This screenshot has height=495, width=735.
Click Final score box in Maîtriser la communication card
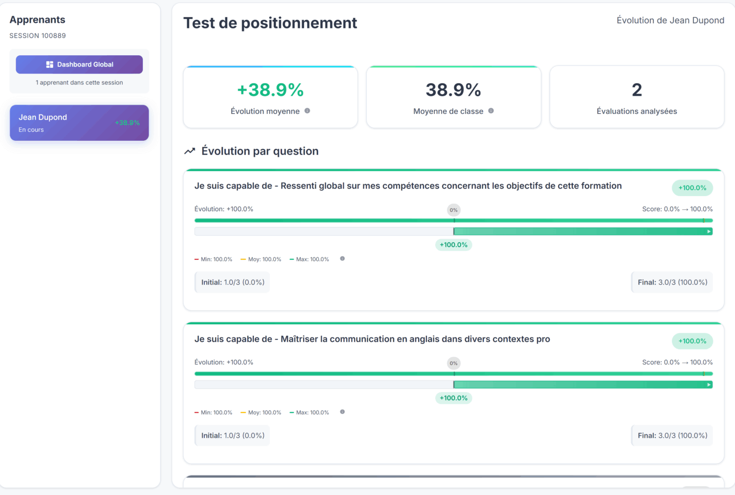point(672,435)
